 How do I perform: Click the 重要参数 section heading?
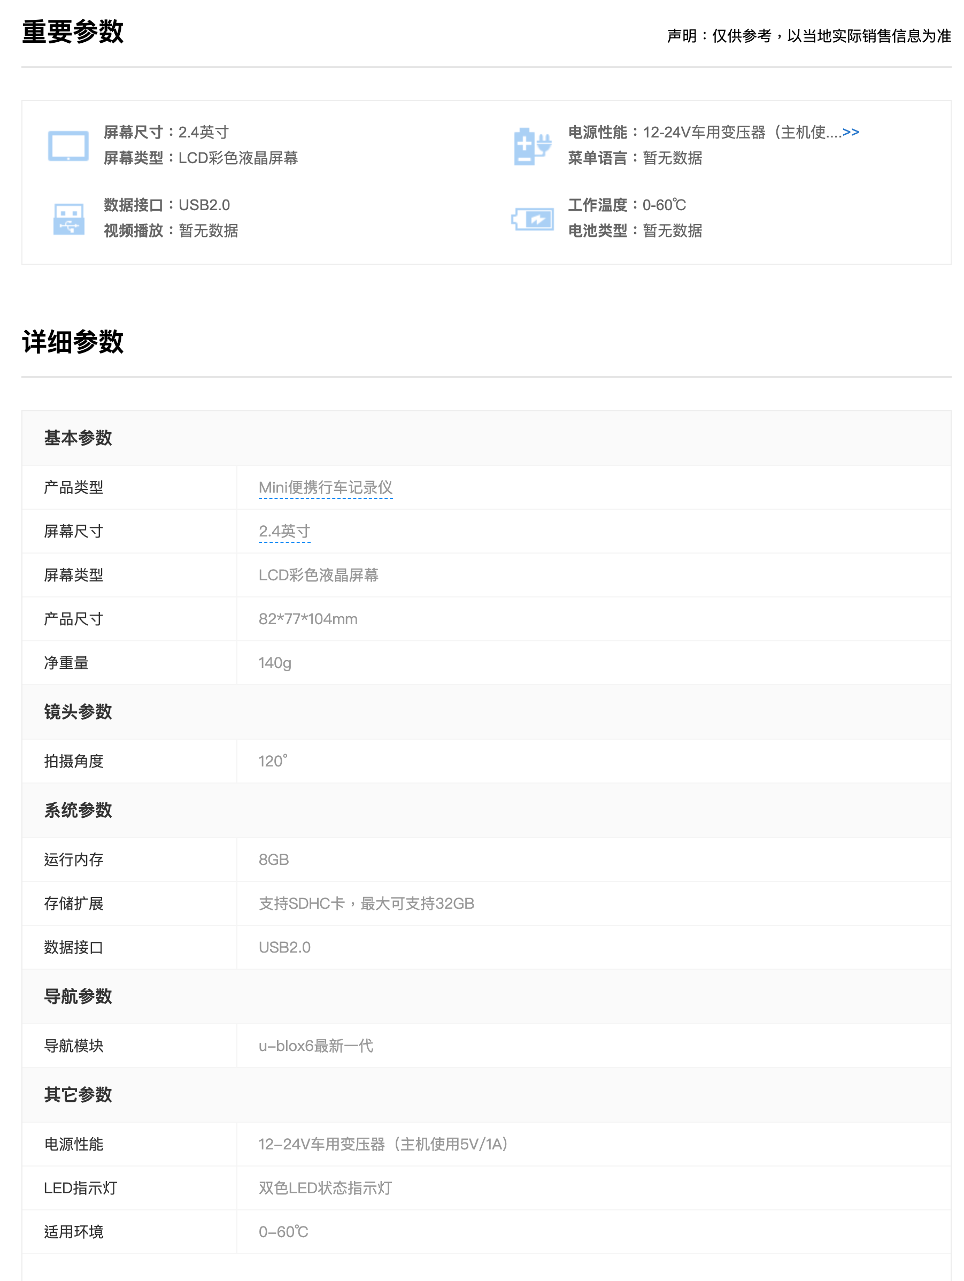(x=72, y=32)
